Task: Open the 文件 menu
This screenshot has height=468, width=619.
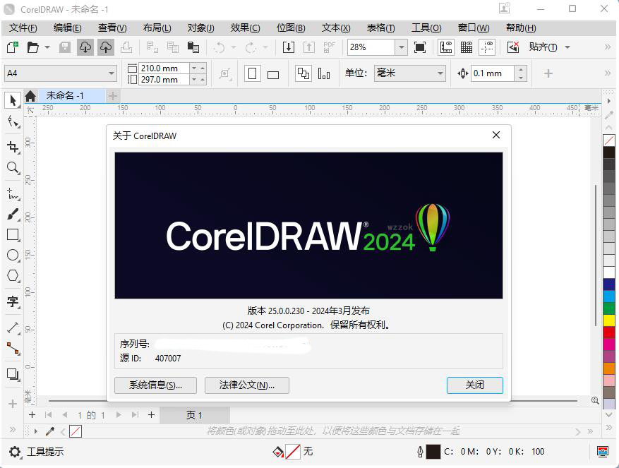Action: (23, 28)
